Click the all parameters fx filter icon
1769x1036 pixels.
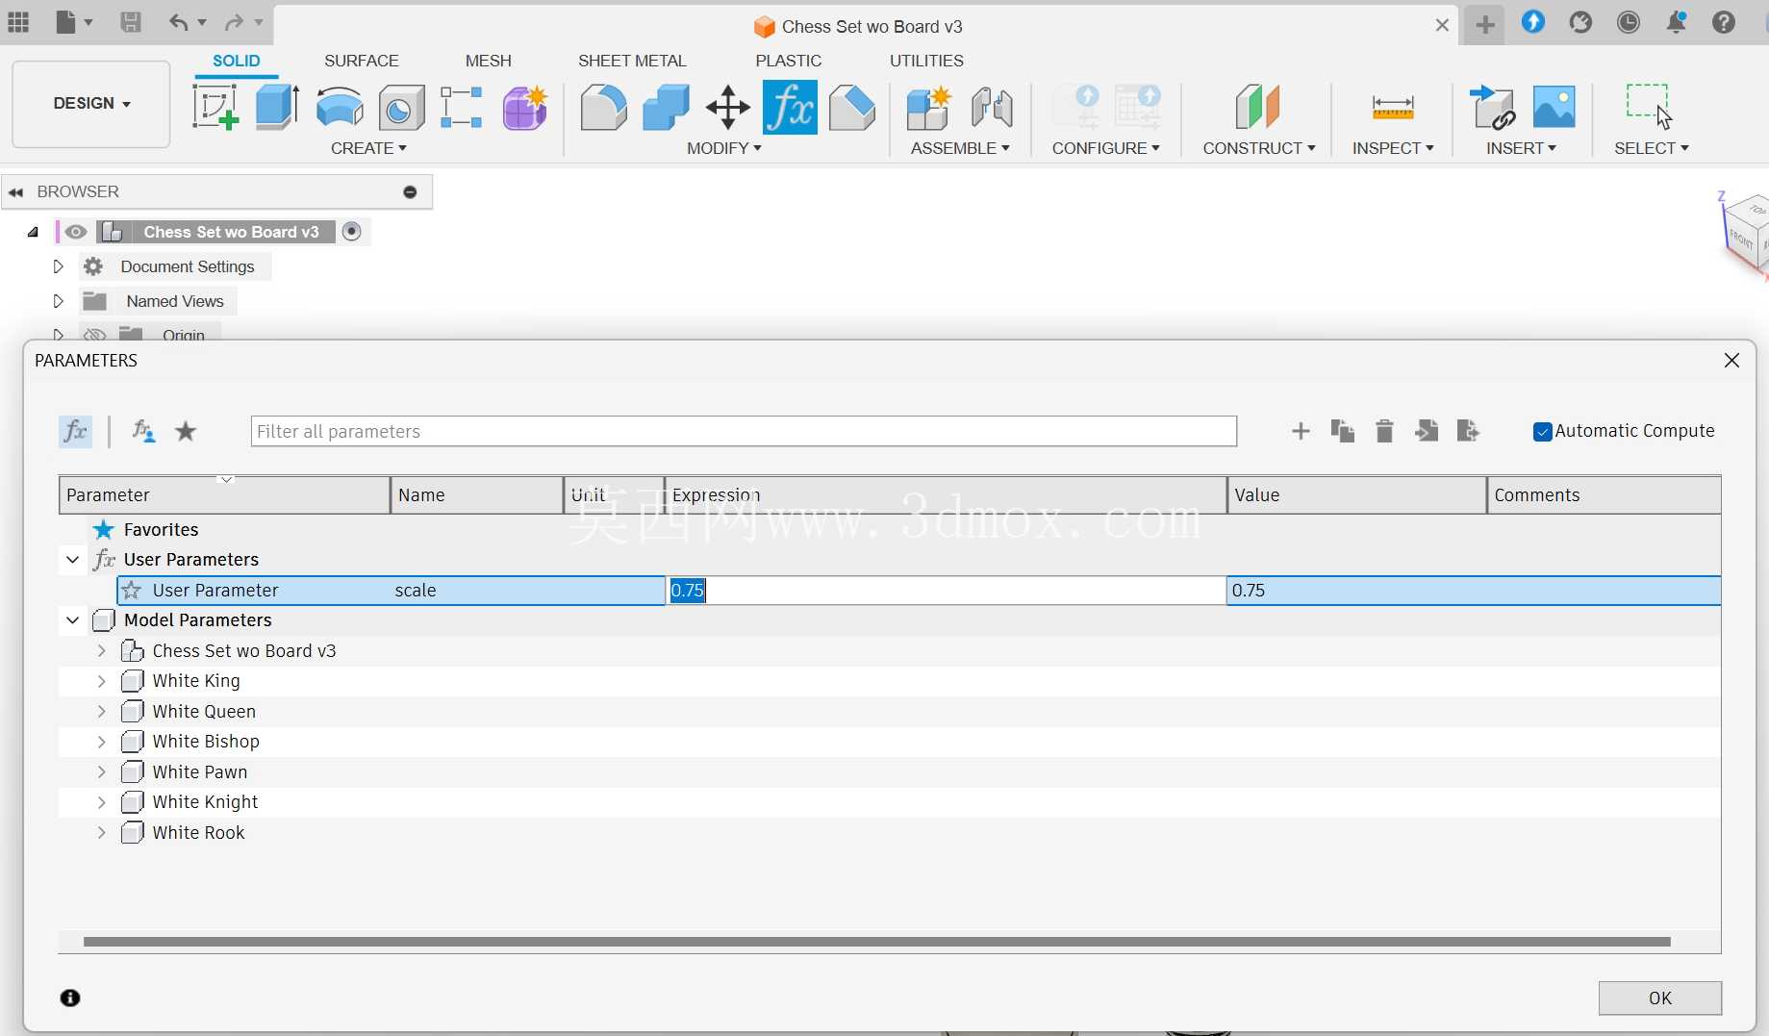click(75, 431)
